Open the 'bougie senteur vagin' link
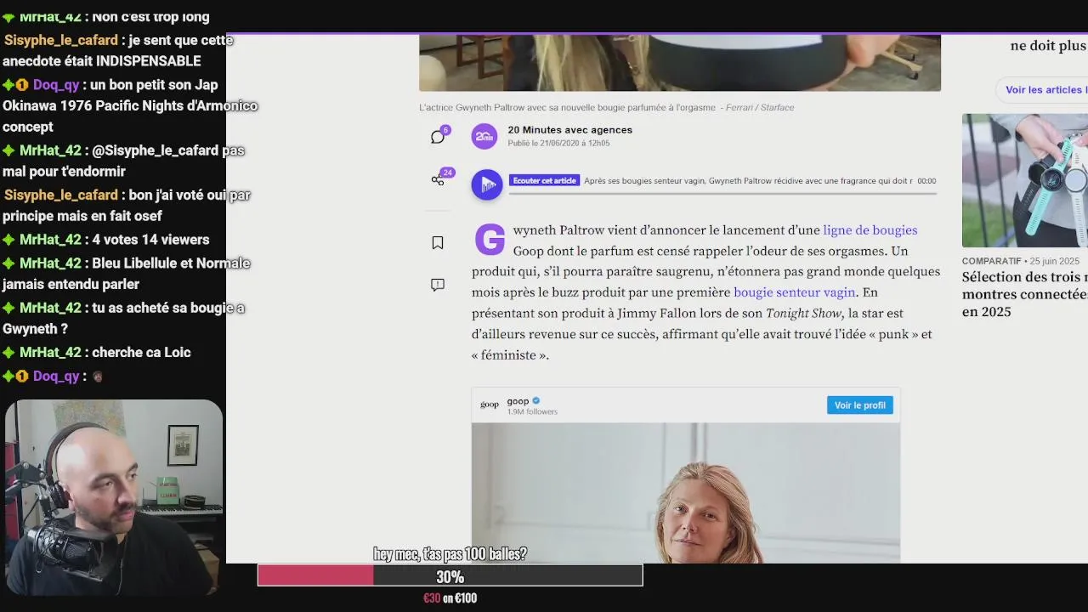 pos(794,292)
